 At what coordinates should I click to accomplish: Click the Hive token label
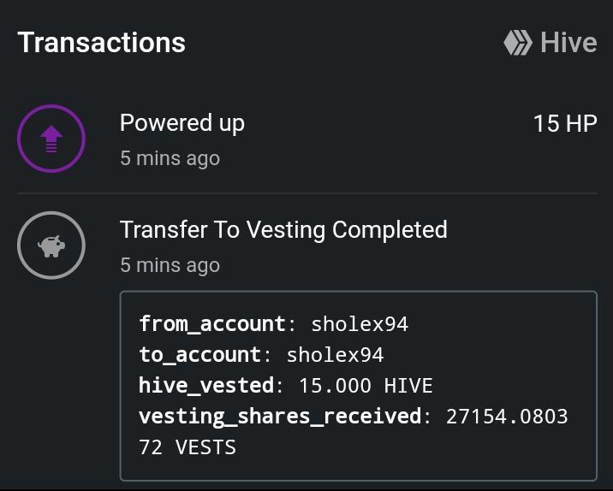(x=568, y=43)
